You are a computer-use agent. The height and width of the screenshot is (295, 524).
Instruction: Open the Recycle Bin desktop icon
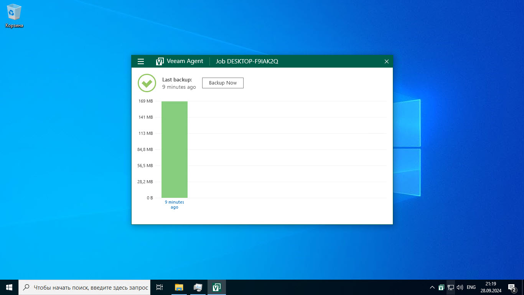click(x=14, y=16)
